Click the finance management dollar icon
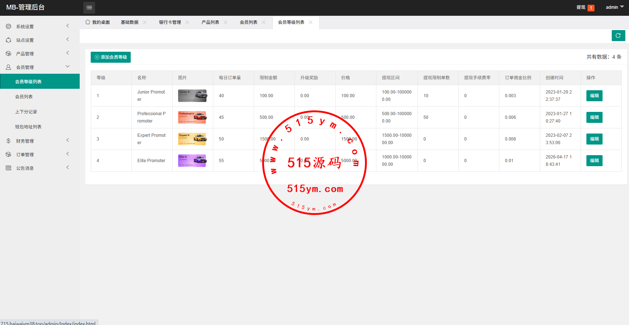Screen dimensions: 629x325 click(x=8, y=141)
